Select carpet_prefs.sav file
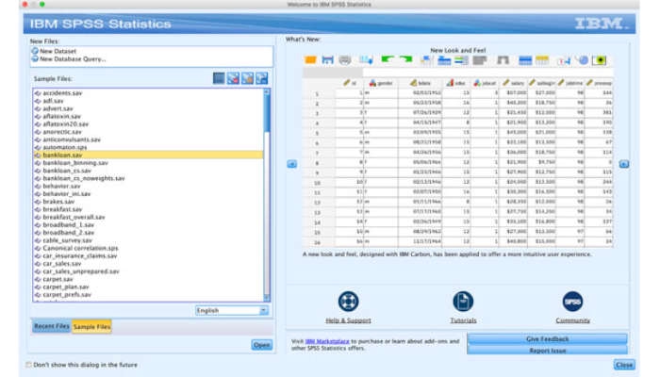Screen dimensions: 660x377 point(148,294)
